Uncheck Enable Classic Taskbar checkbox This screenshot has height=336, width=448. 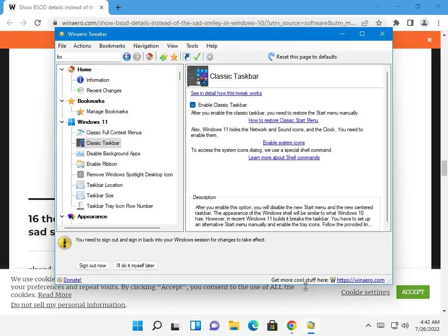coord(193,105)
